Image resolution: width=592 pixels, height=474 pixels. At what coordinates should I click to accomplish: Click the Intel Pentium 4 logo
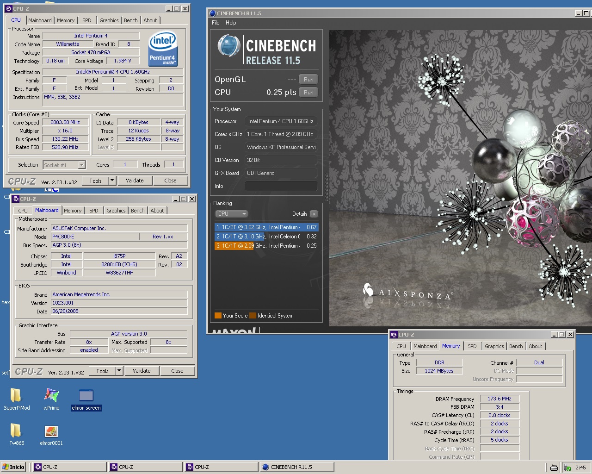[x=163, y=49]
